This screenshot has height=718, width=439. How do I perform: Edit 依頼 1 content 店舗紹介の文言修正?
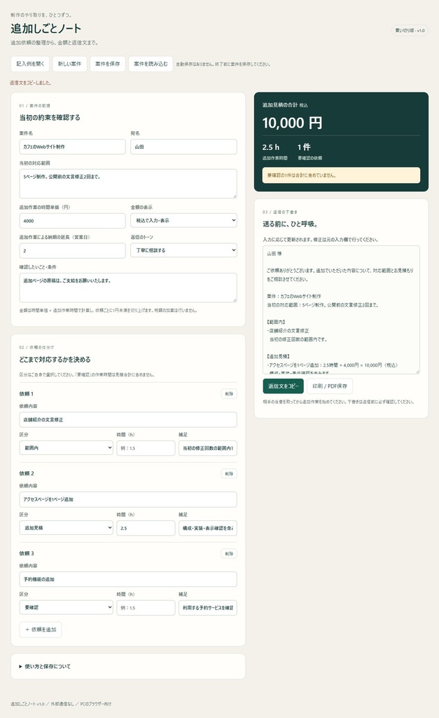coord(128,419)
